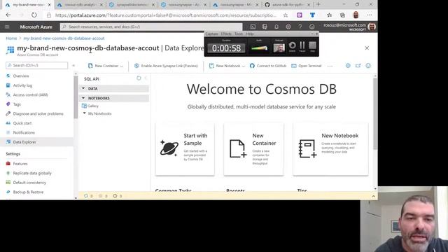
Task: Click the Start with Sample card
Action: click(x=185, y=149)
